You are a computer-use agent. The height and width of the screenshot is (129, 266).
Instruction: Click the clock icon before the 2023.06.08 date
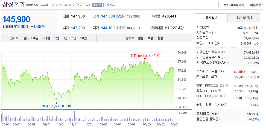[x=53, y=5]
